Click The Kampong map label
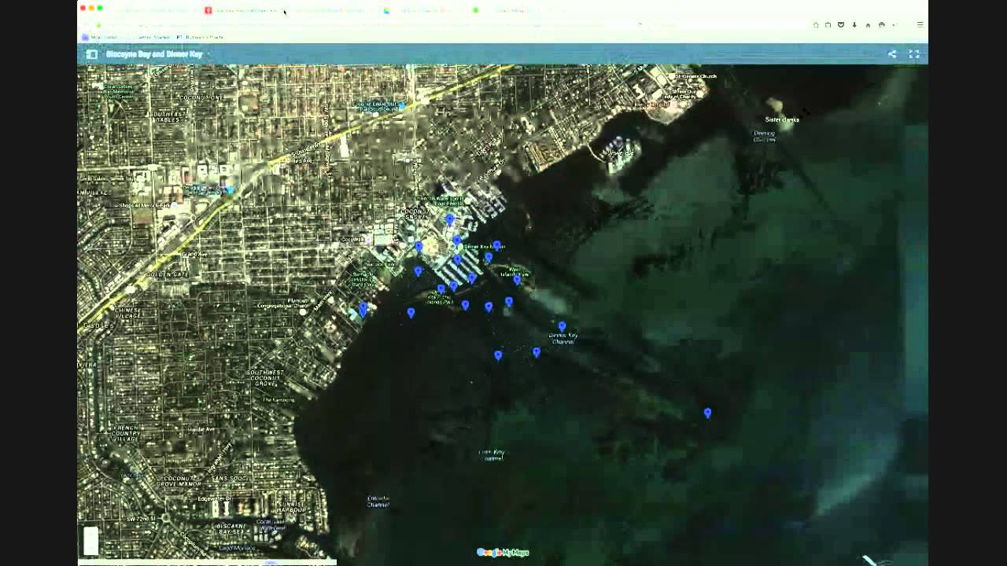The image size is (1007, 566). tap(278, 399)
